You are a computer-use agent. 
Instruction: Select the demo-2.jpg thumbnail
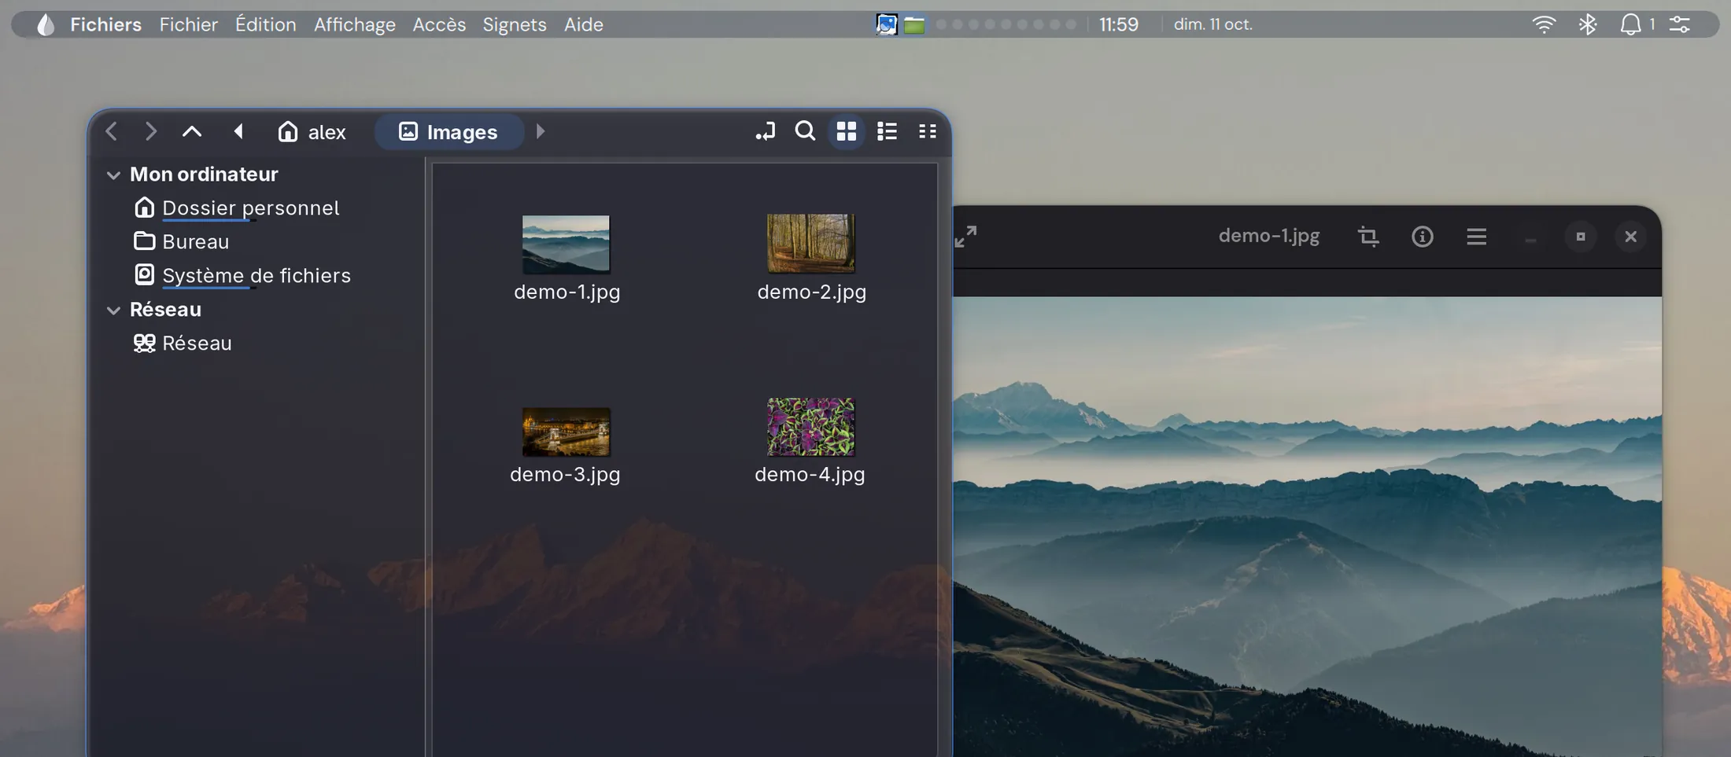point(811,244)
